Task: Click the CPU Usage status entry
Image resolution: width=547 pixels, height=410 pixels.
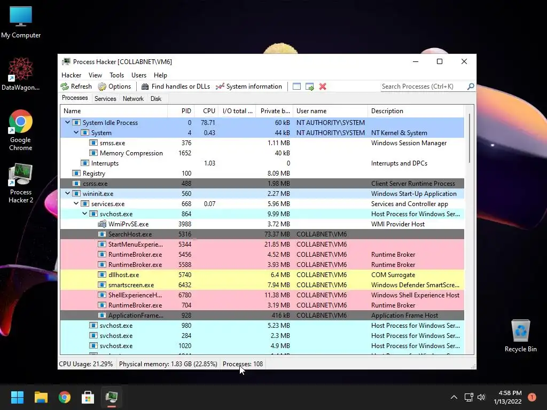Action: click(x=86, y=364)
